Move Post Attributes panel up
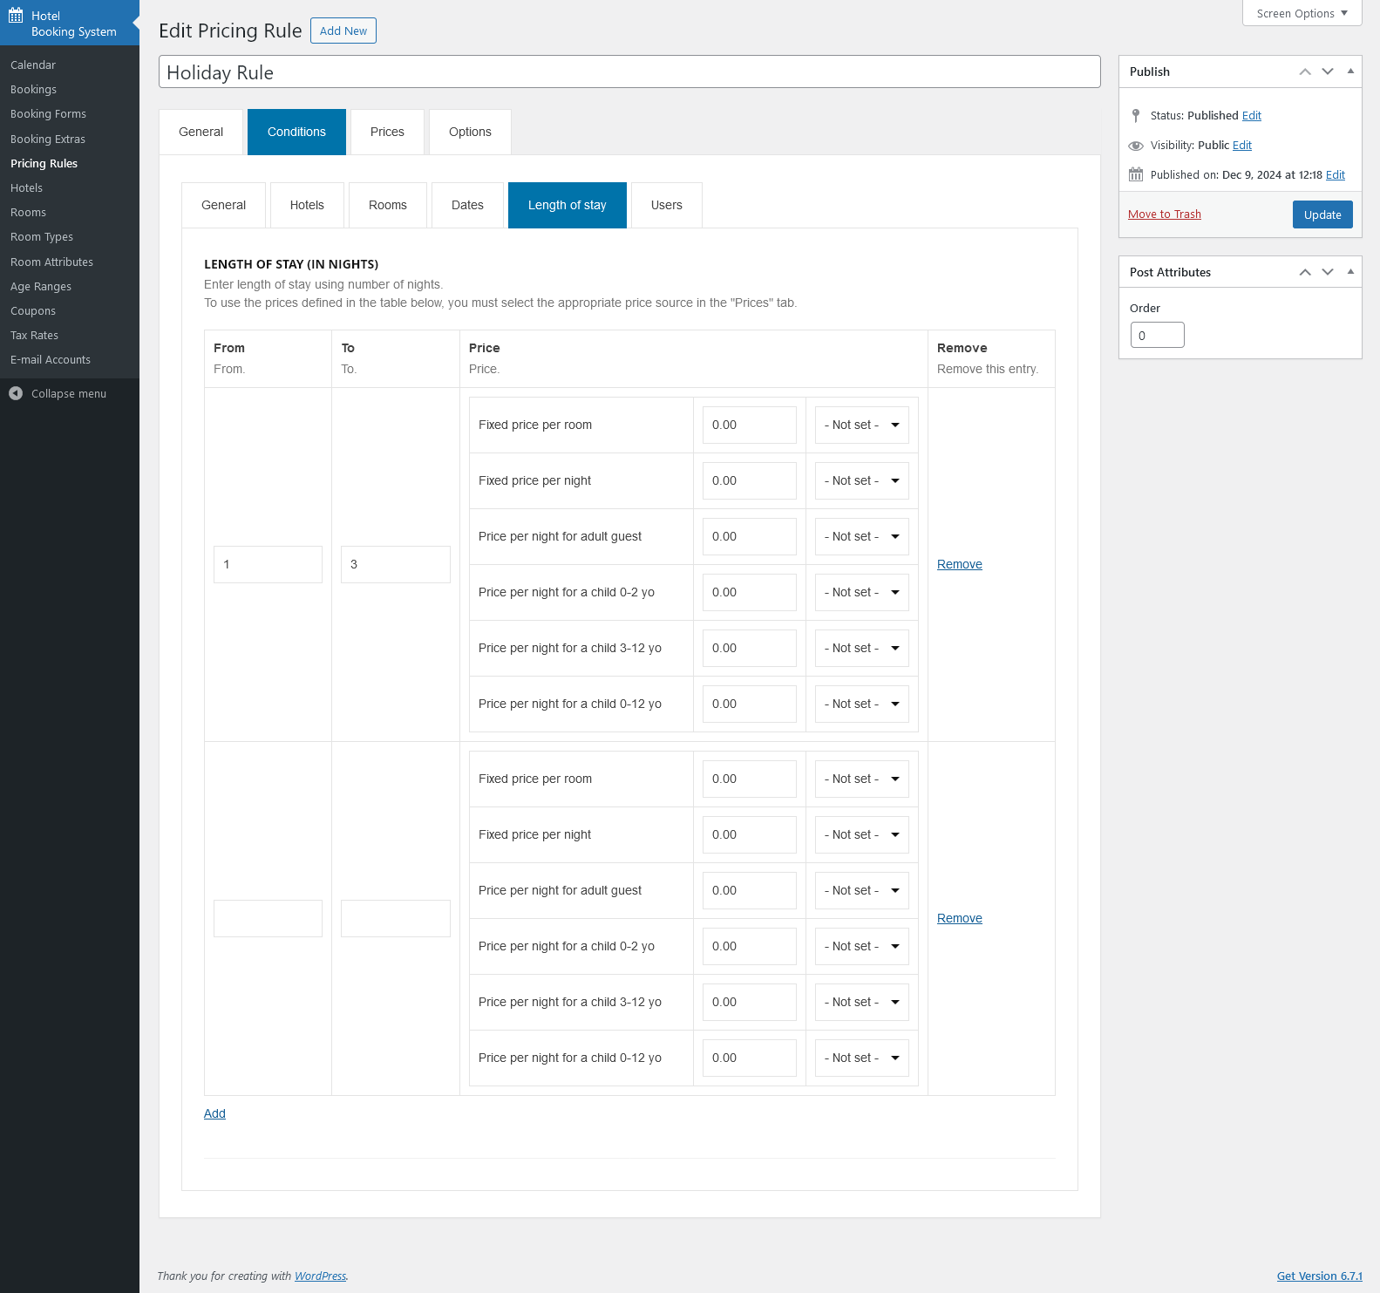The image size is (1380, 1293). tap(1305, 272)
